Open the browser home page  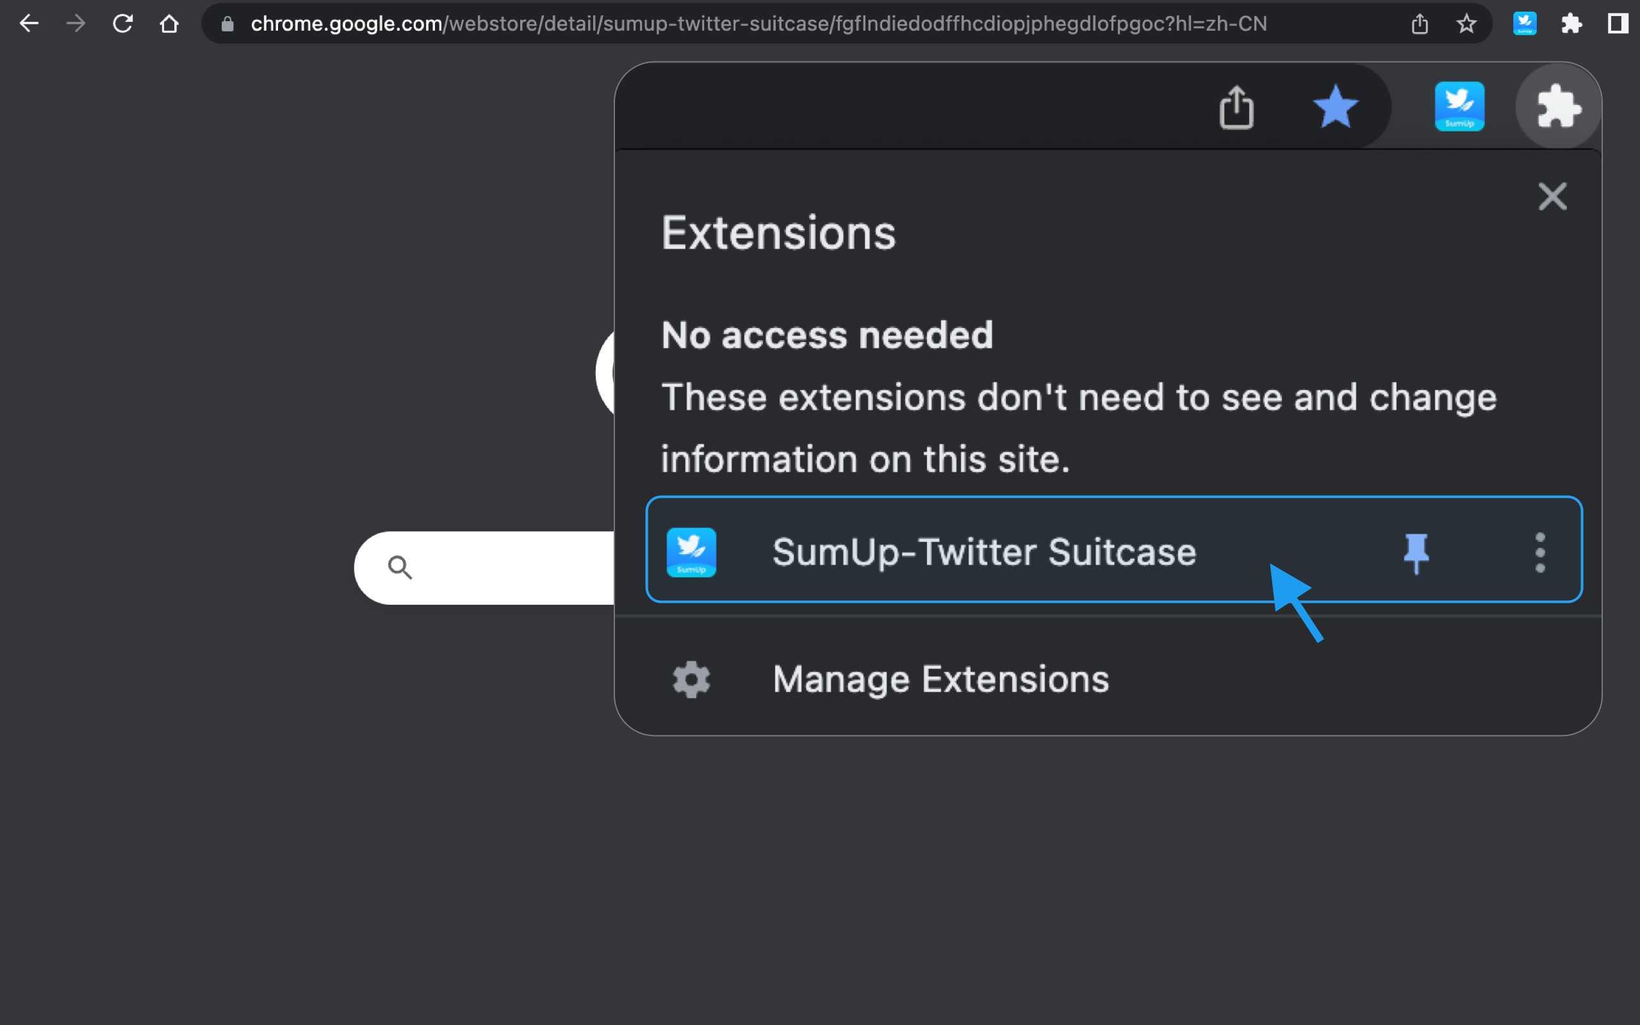tap(168, 24)
